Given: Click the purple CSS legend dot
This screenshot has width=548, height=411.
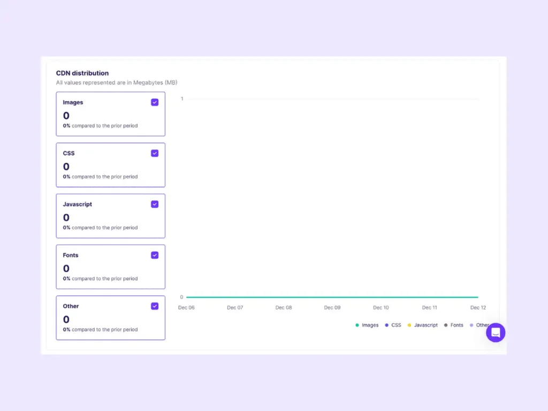Looking at the screenshot, I should [x=386, y=325].
